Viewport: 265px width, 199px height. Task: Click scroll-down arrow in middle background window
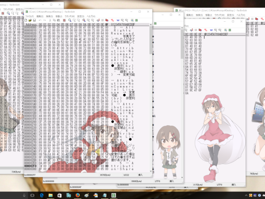tap(182, 177)
